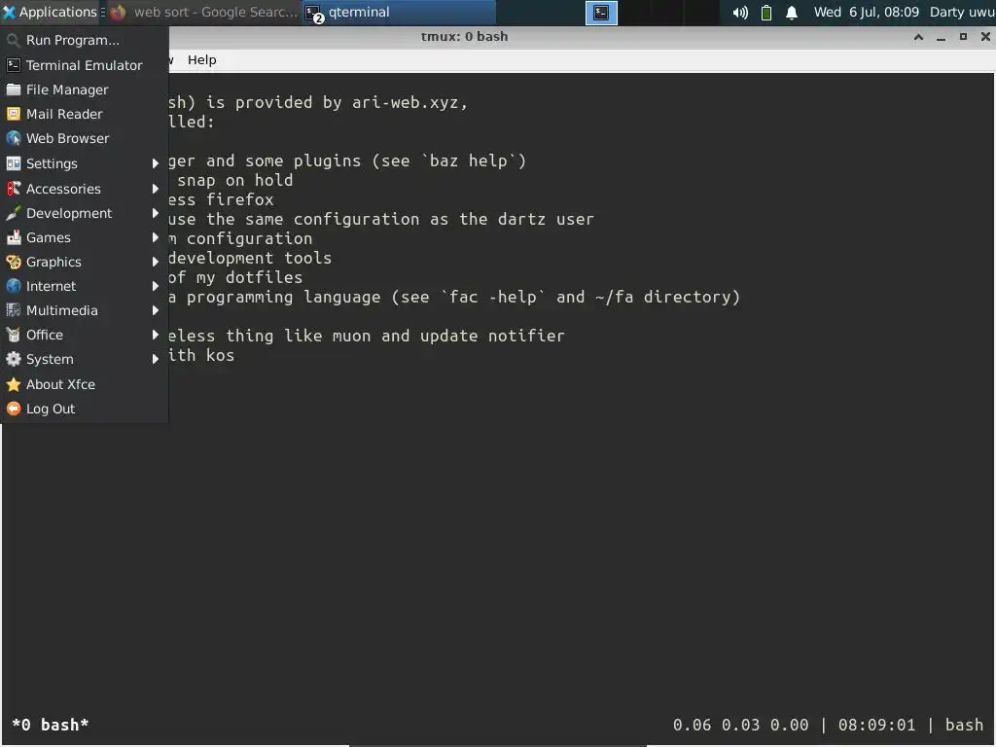
Task: Expand the Accessories submenu arrow
Action: pyautogui.click(x=155, y=189)
